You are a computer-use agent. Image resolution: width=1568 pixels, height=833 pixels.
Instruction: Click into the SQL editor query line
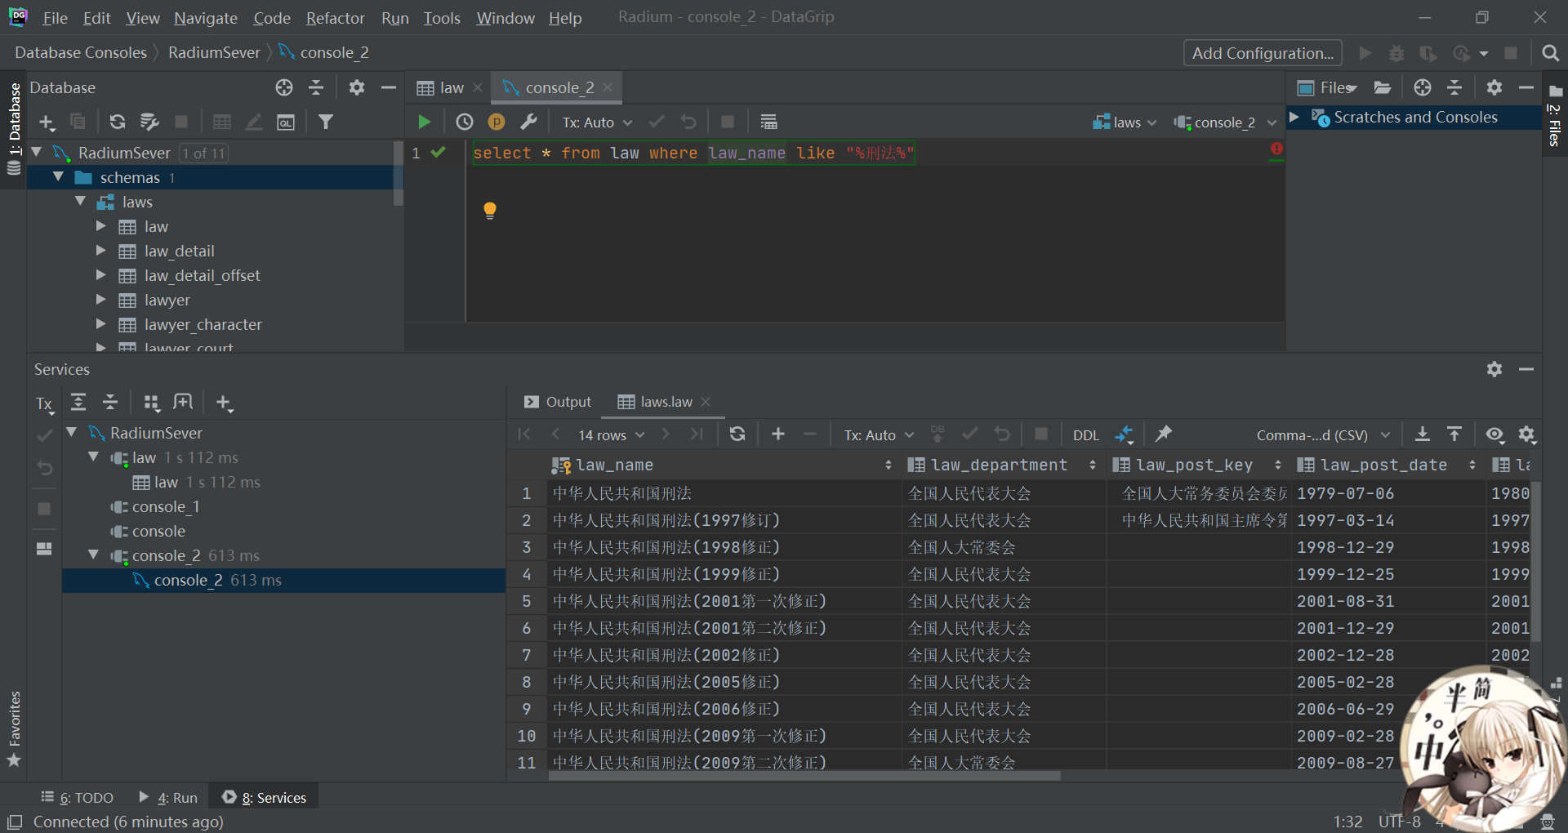(x=694, y=153)
